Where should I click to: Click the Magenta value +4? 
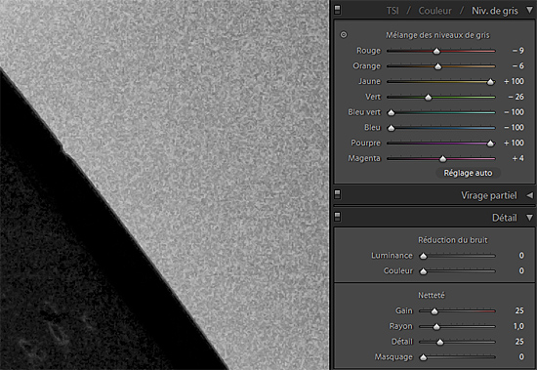517,158
